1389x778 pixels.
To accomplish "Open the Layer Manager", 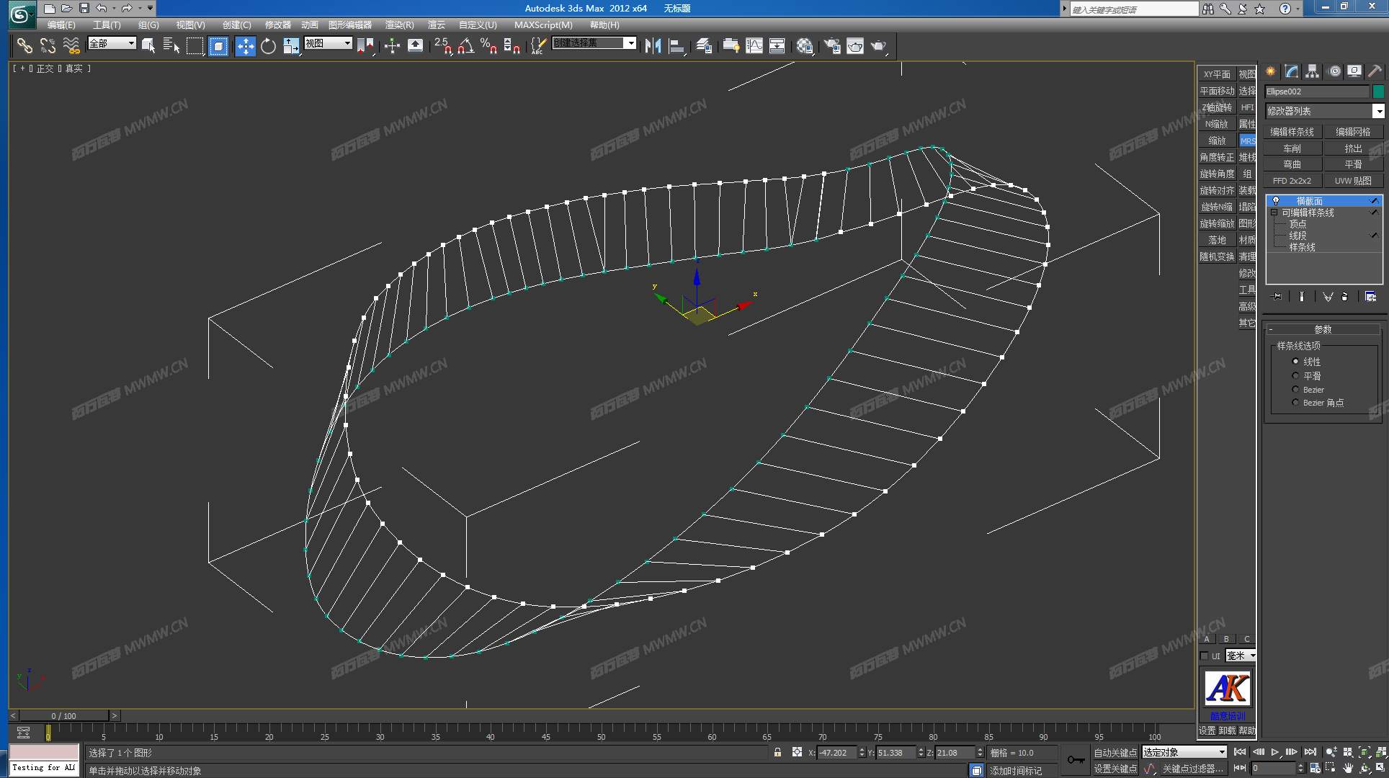I will 704,46.
